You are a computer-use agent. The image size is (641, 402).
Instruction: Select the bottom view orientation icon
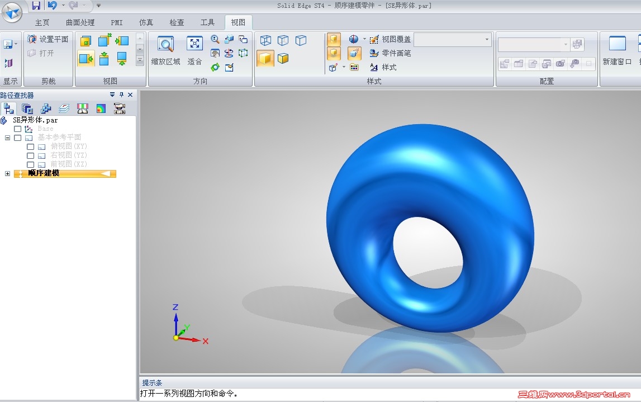pos(122,59)
